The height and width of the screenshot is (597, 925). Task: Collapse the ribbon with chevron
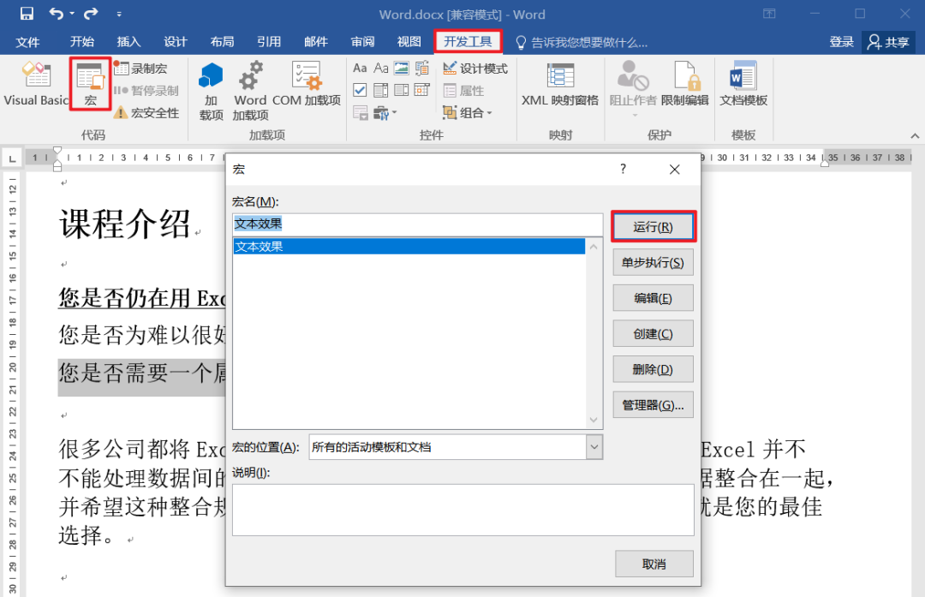(x=915, y=135)
